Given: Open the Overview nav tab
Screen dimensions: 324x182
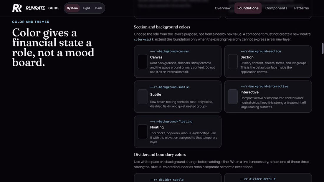Looking at the screenshot, I should [x=223, y=8].
